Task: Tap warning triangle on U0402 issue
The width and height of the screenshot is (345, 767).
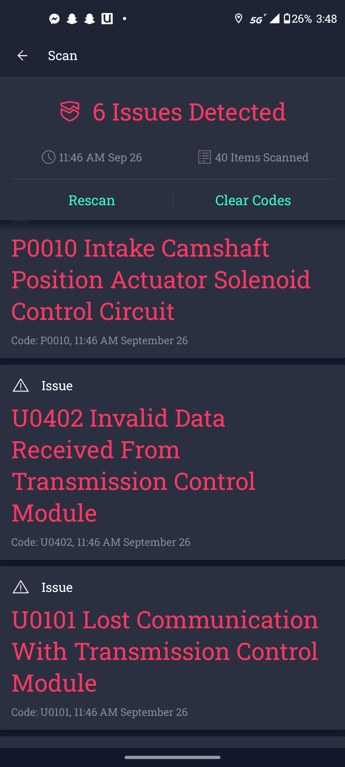Action: point(21,385)
